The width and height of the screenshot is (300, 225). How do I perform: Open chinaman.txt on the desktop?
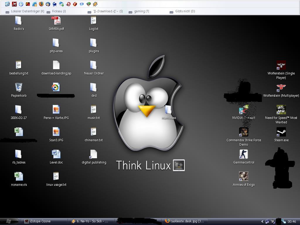[93, 135]
